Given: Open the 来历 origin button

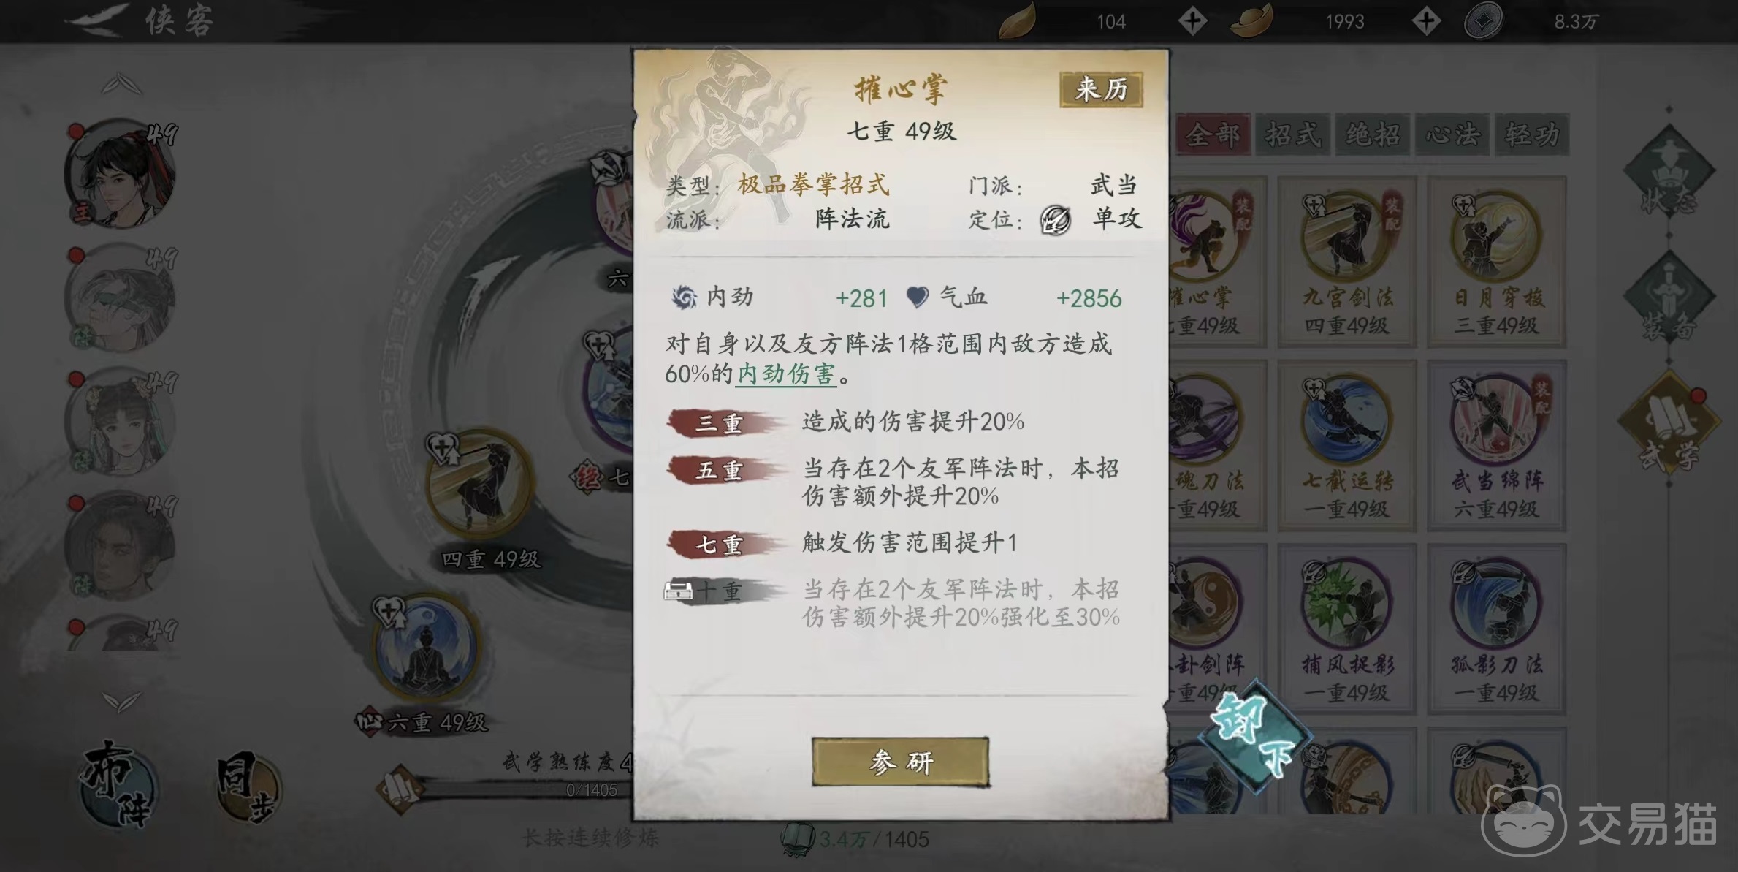Looking at the screenshot, I should click(x=1101, y=90).
